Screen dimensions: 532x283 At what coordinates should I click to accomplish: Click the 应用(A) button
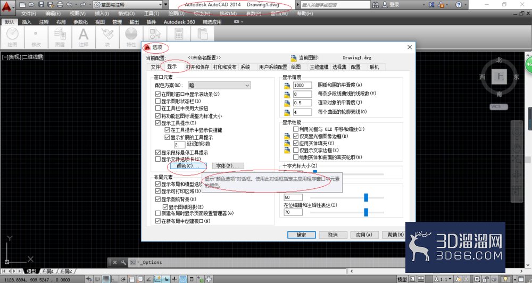pyautogui.click(x=364, y=235)
